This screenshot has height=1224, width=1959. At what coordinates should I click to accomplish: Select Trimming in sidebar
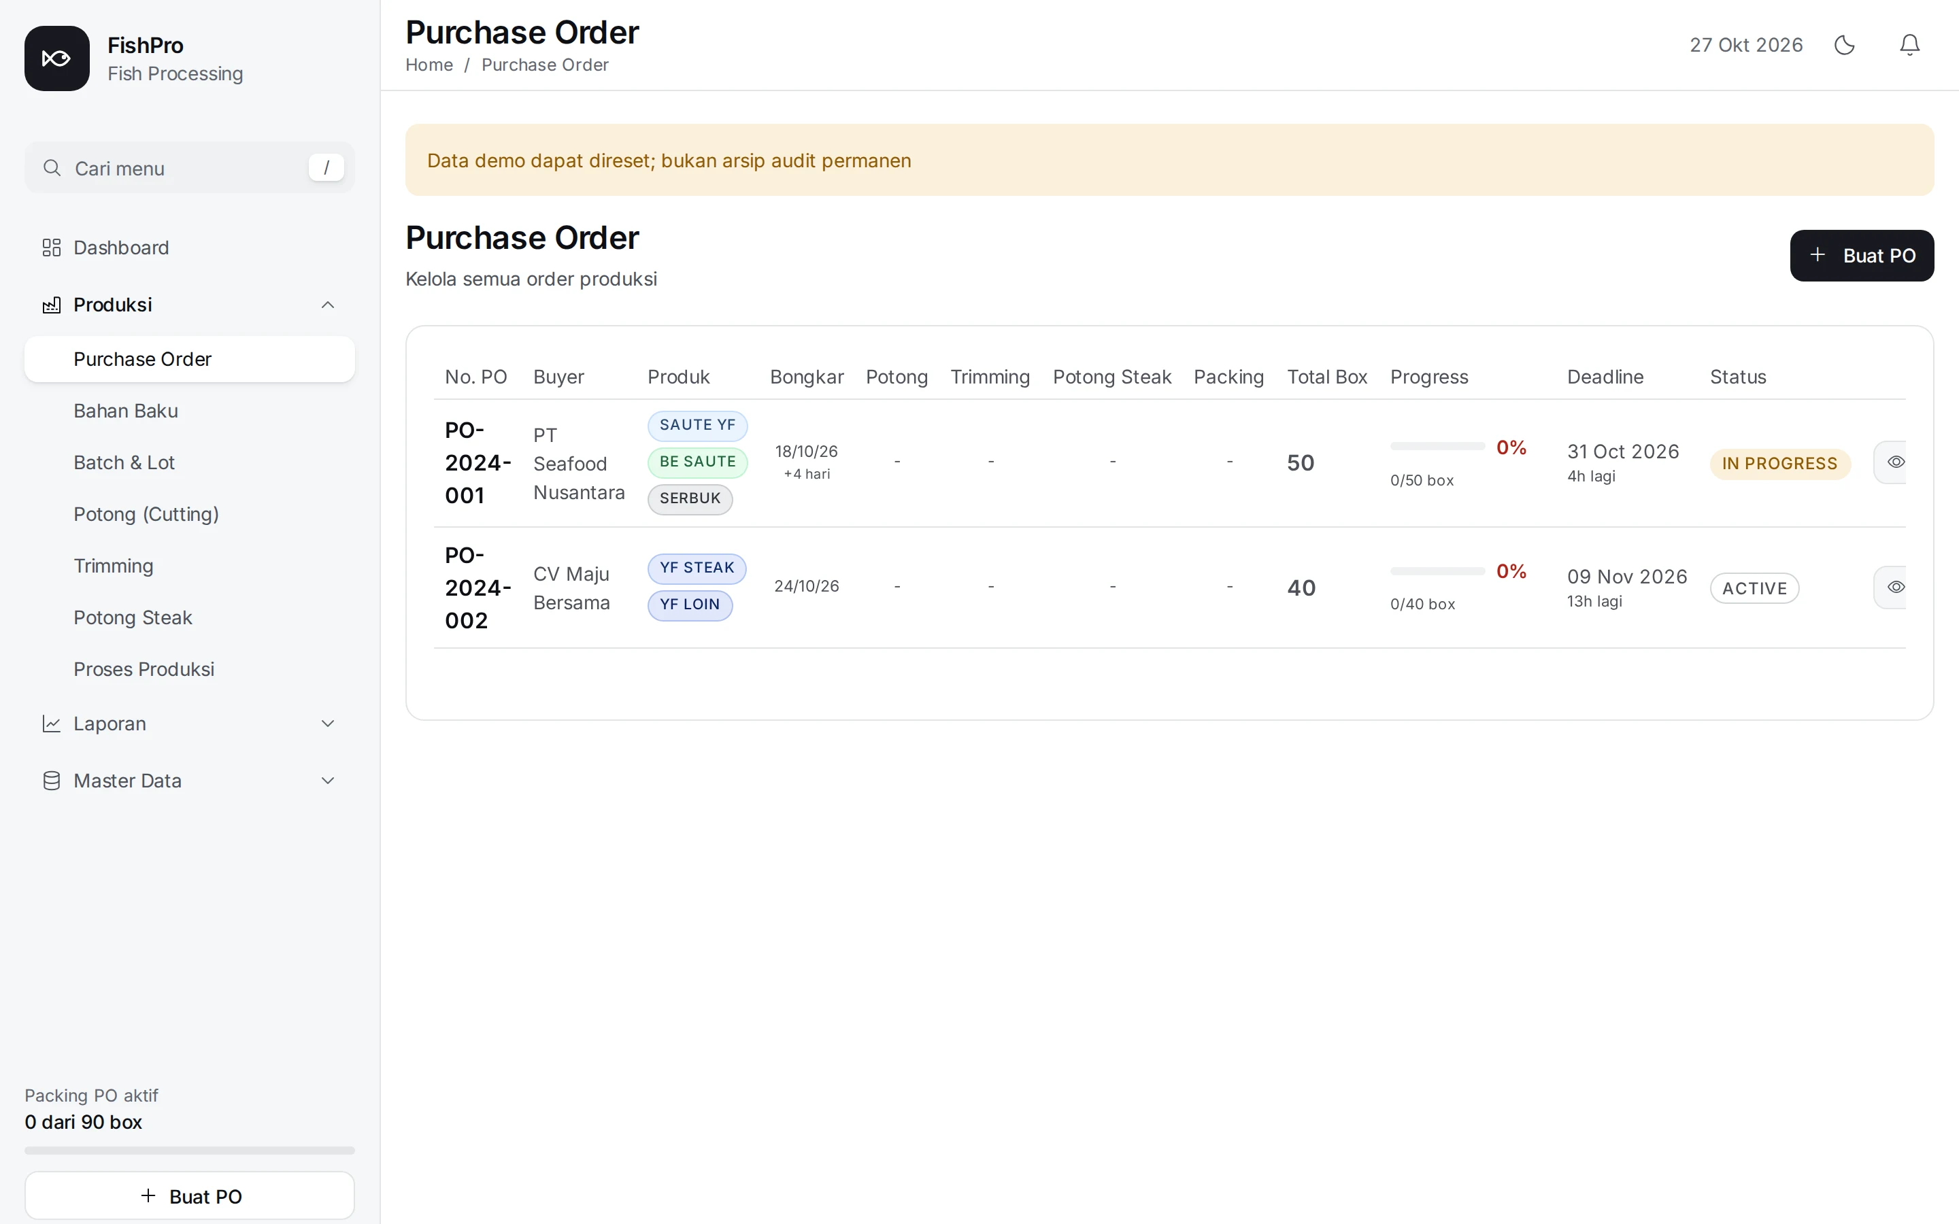189,566
